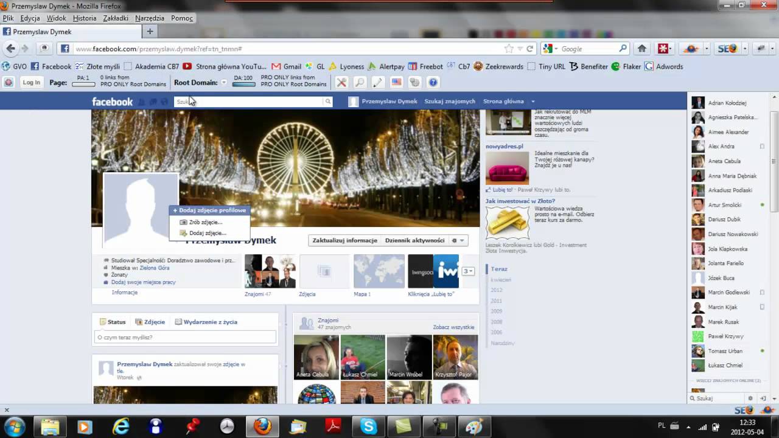Click the chat sidebar Szukaj field
Screen dimensions: 779x438
(718, 398)
